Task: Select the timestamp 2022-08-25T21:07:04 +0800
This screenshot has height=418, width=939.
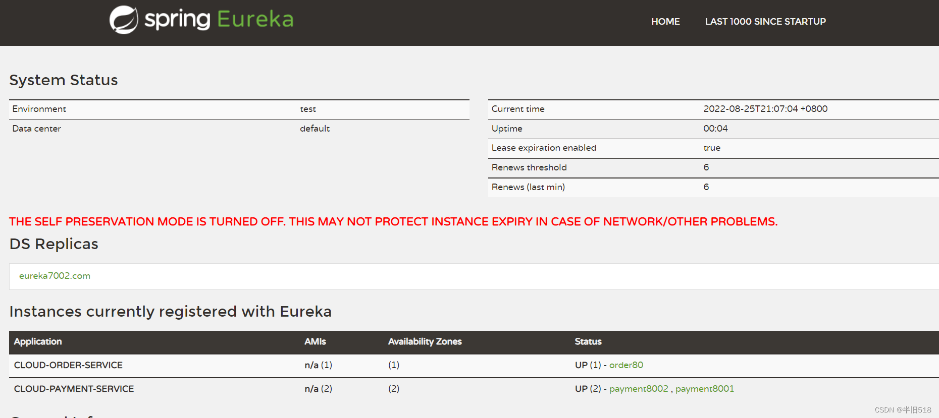Action: 765,109
